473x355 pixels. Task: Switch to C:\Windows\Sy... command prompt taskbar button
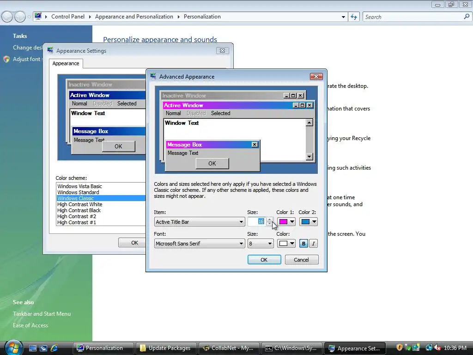[292, 348]
